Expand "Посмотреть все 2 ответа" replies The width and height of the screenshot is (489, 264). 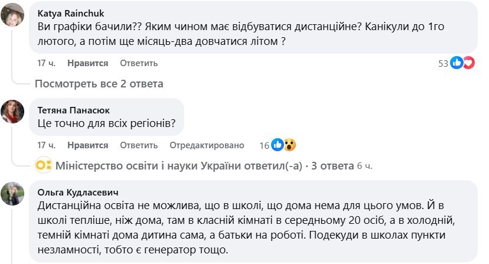pyautogui.click(x=99, y=83)
